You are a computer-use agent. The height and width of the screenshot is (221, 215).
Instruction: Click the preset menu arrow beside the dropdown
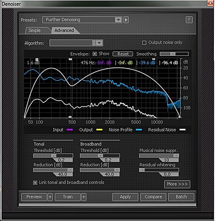click(126, 20)
